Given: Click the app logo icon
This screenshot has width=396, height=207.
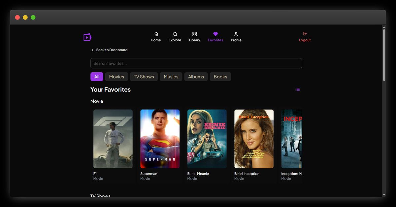Looking at the screenshot, I should coord(87,37).
